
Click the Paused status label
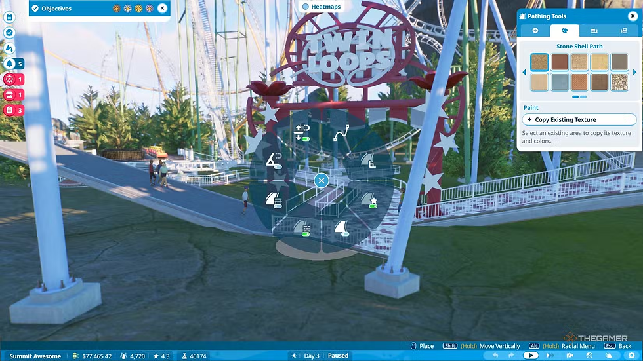tap(339, 356)
